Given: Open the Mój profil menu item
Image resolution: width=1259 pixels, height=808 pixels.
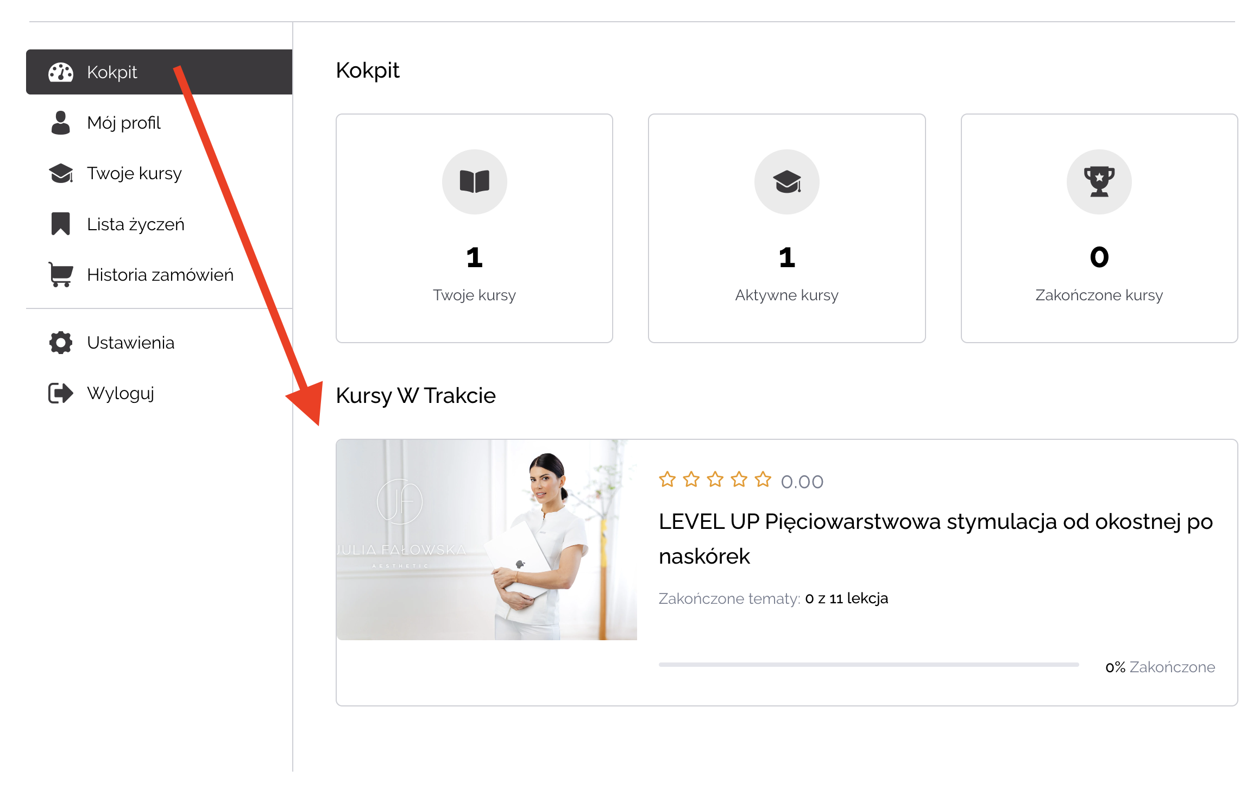Looking at the screenshot, I should (124, 123).
